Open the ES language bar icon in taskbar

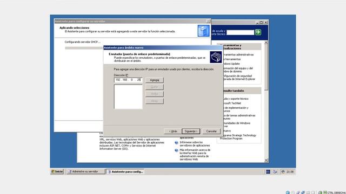point(268,171)
